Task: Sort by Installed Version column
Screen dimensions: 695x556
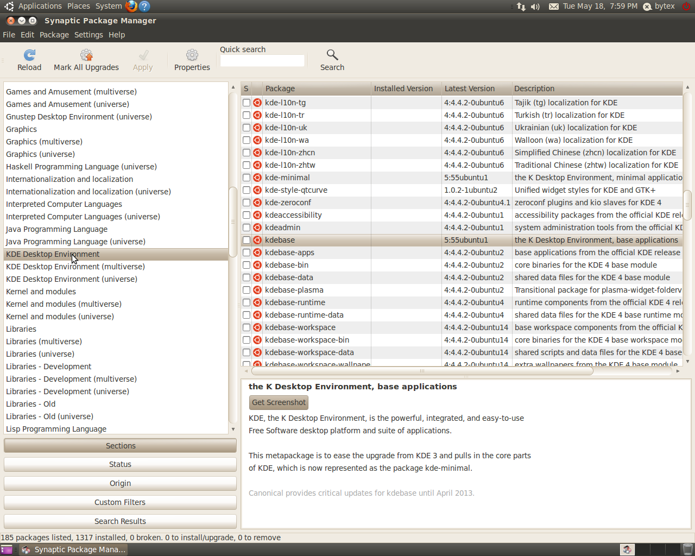Action: pyautogui.click(x=406, y=89)
